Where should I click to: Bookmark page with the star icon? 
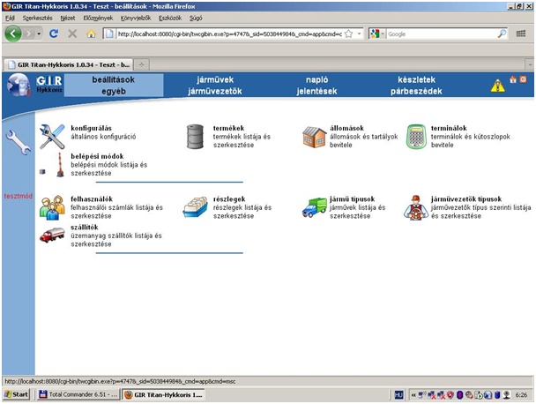[x=349, y=34]
